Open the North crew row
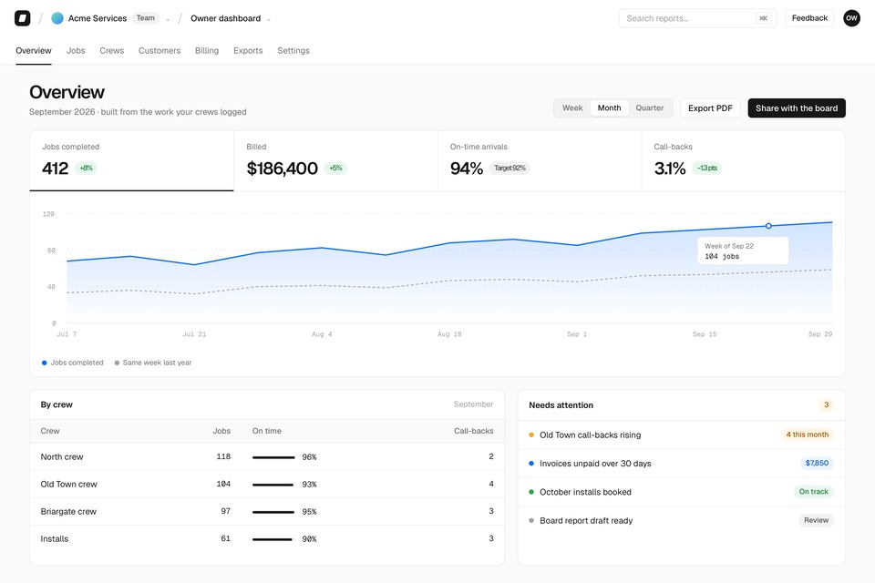The height and width of the screenshot is (583, 875). click(x=267, y=457)
